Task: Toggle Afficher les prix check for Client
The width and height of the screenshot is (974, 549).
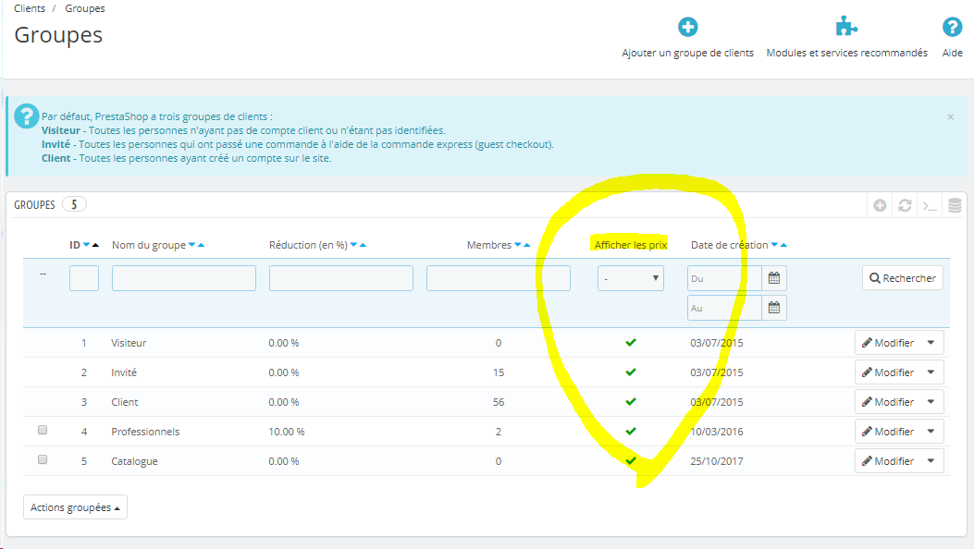Action: [631, 402]
